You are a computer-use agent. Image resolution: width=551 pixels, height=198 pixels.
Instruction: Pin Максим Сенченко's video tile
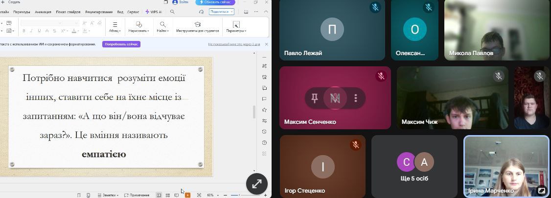coord(315,98)
